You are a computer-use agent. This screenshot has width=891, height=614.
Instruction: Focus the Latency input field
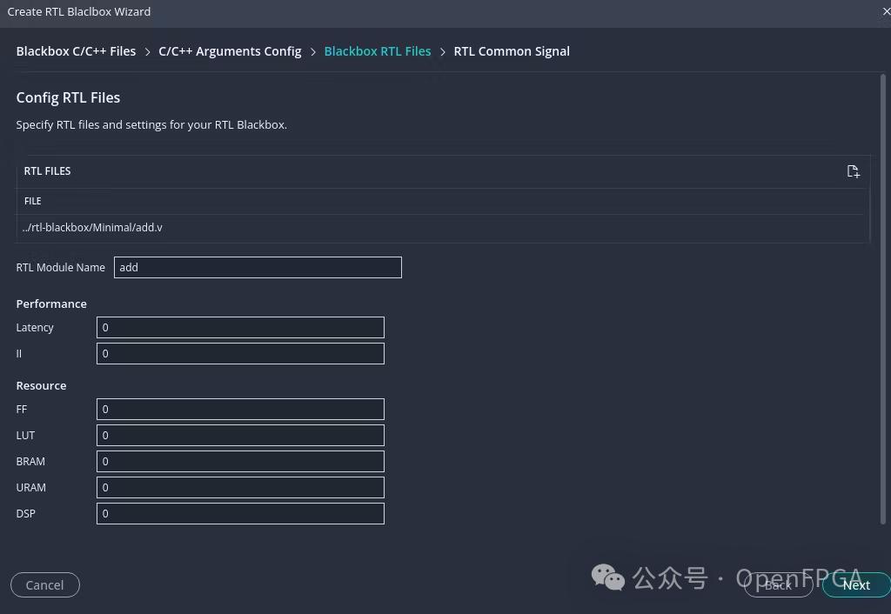coord(240,328)
